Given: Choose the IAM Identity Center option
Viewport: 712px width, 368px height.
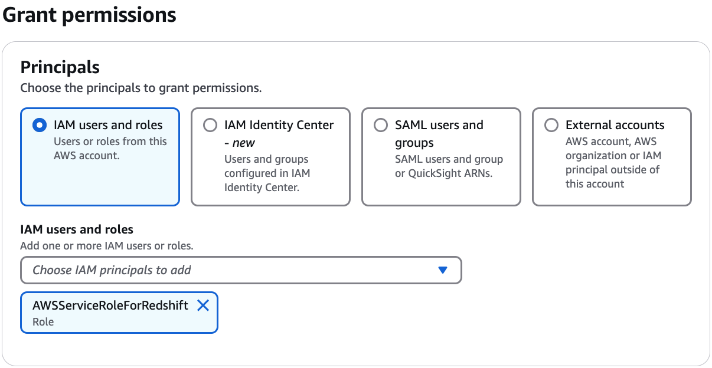Looking at the screenshot, I should coord(210,125).
